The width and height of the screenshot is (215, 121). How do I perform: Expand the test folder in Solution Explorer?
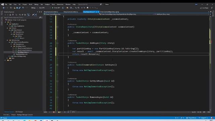pos(5,60)
